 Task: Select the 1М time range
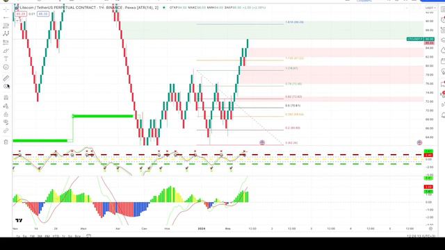coord(33,236)
